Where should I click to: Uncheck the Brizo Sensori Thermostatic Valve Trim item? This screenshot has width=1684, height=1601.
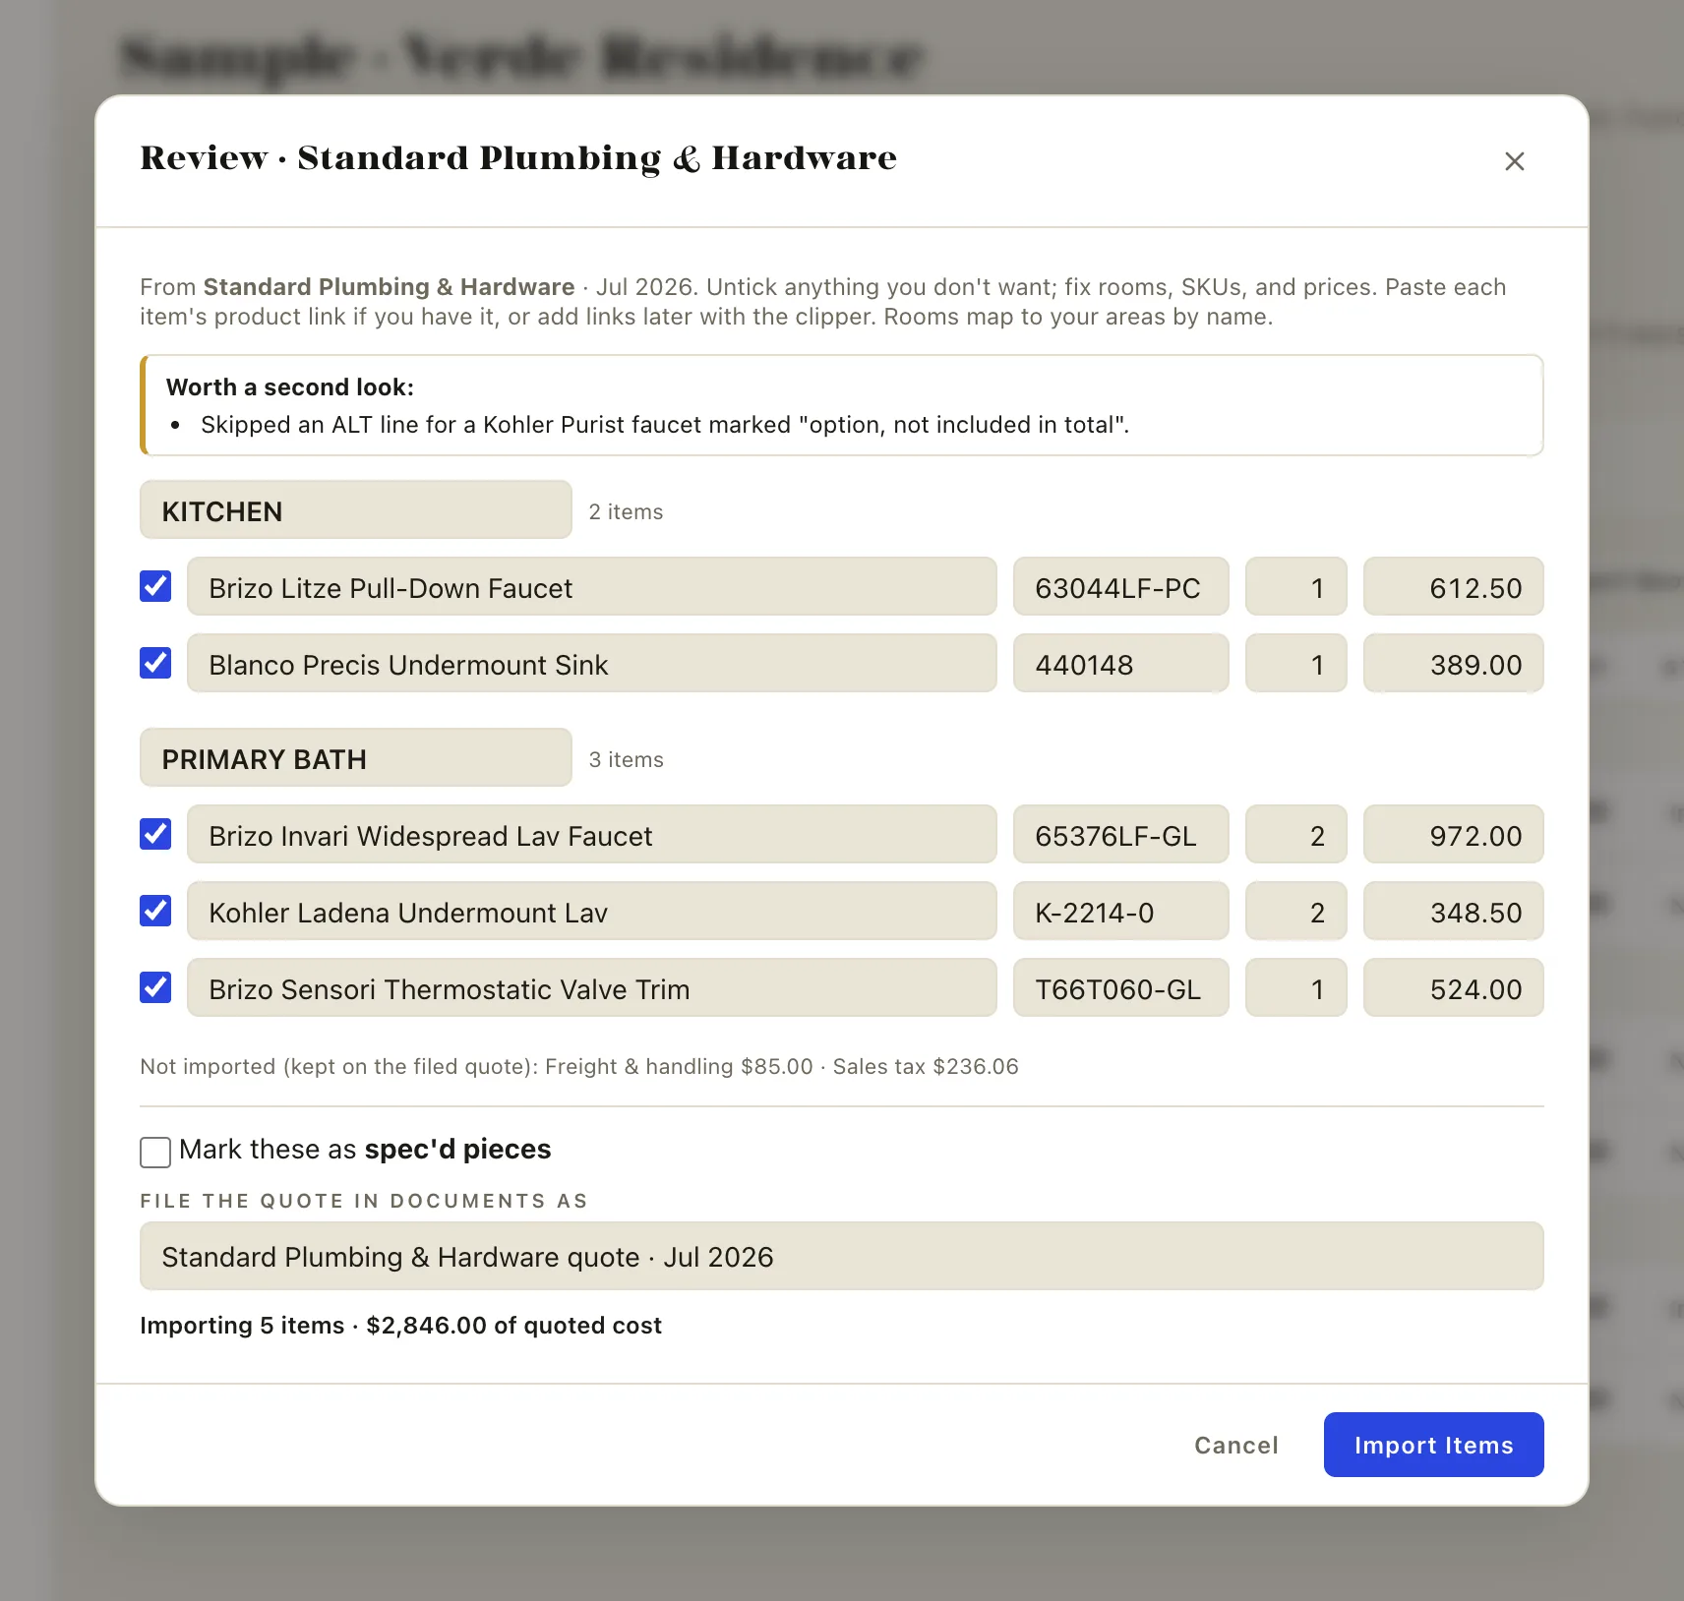coord(155,987)
